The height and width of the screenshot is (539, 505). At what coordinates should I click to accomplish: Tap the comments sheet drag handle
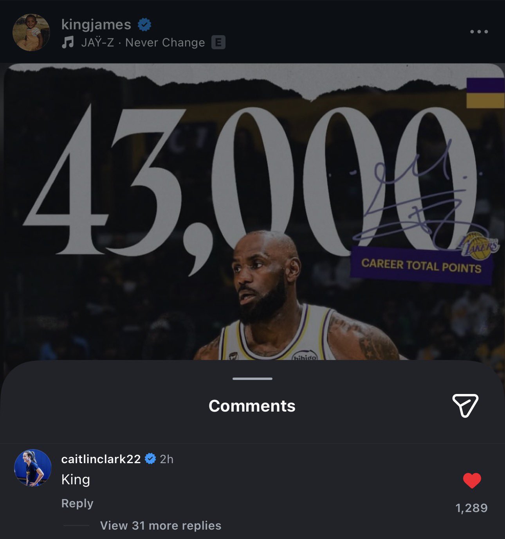point(252,378)
